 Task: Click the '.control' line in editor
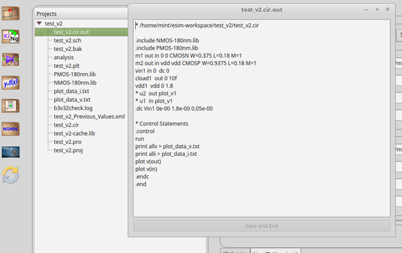[x=145, y=131]
